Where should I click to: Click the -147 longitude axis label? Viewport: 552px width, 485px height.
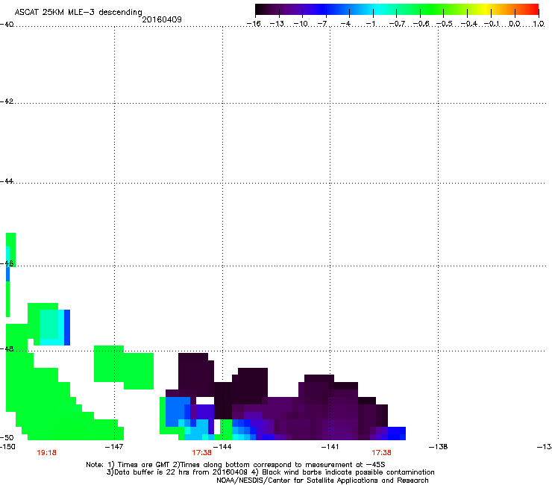114,447
